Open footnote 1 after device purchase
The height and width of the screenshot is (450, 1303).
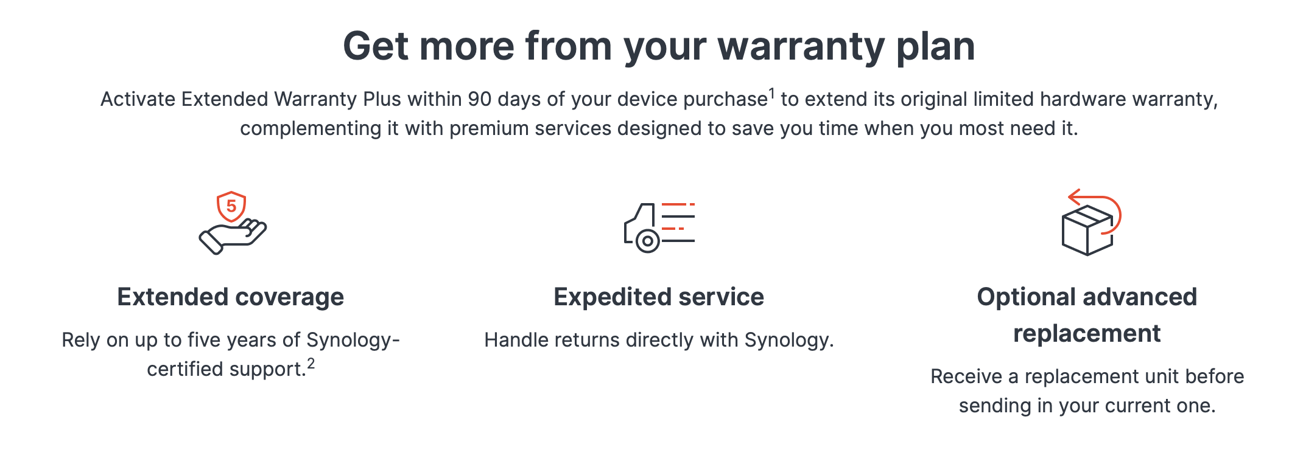click(x=771, y=94)
